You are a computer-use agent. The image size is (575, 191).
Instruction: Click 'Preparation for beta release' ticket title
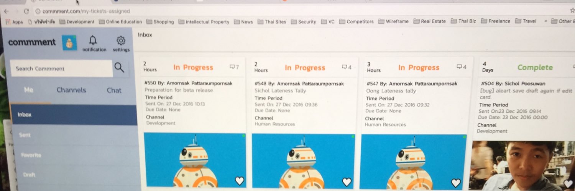[x=179, y=90]
